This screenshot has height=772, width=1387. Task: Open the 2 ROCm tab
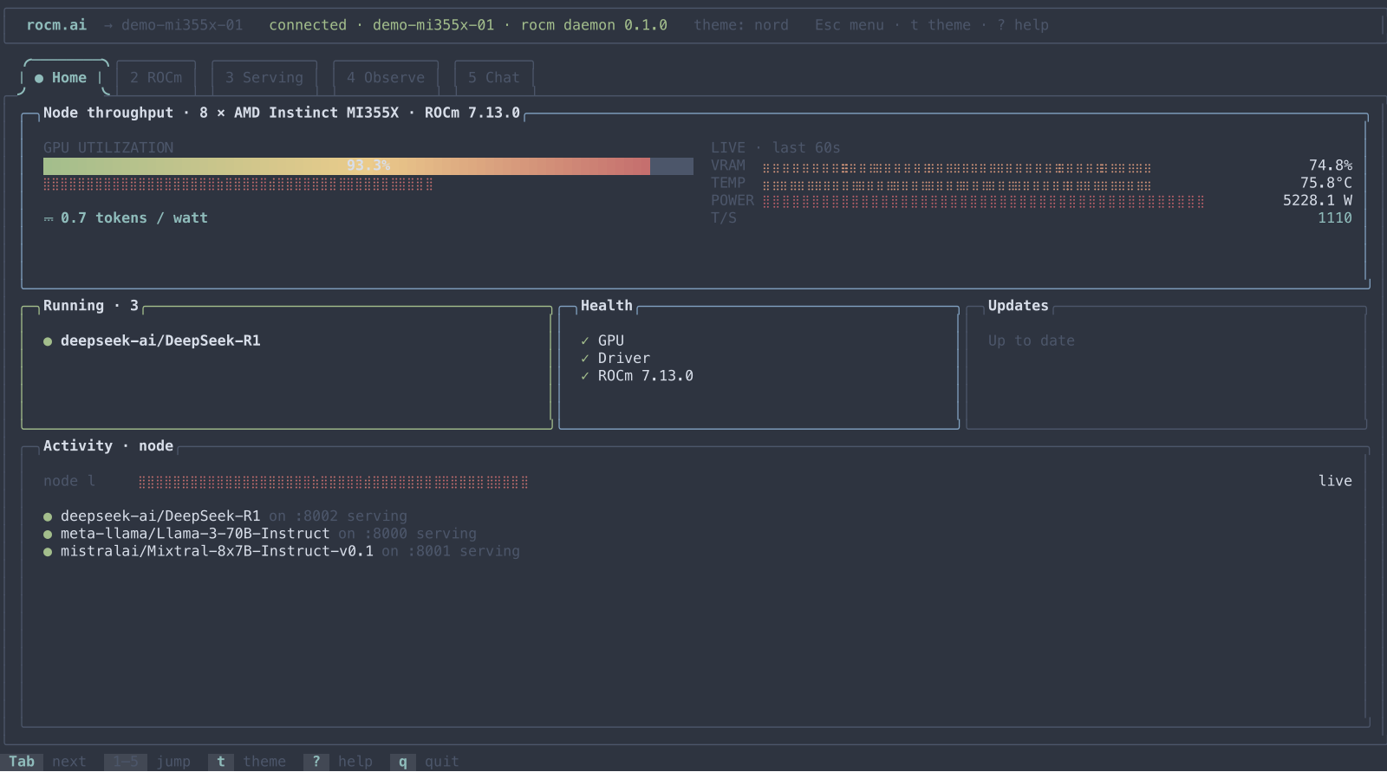pyautogui.click(x=156, y=78)
